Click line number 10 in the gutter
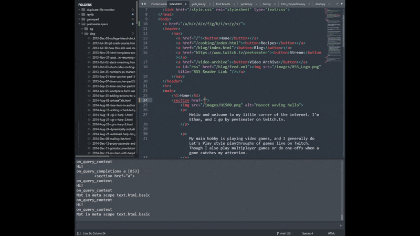 tap(145, 24)
